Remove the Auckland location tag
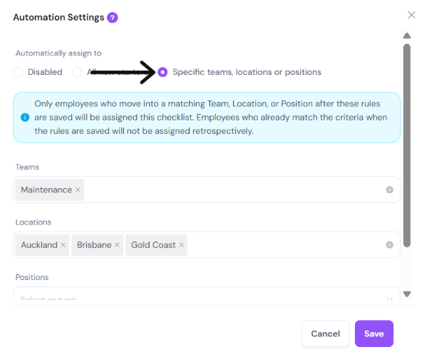 point(63,245)
